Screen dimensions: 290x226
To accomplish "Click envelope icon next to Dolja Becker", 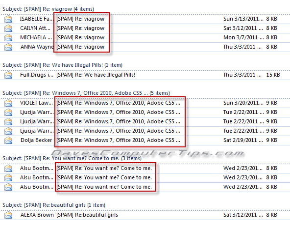I will [8, 141].
